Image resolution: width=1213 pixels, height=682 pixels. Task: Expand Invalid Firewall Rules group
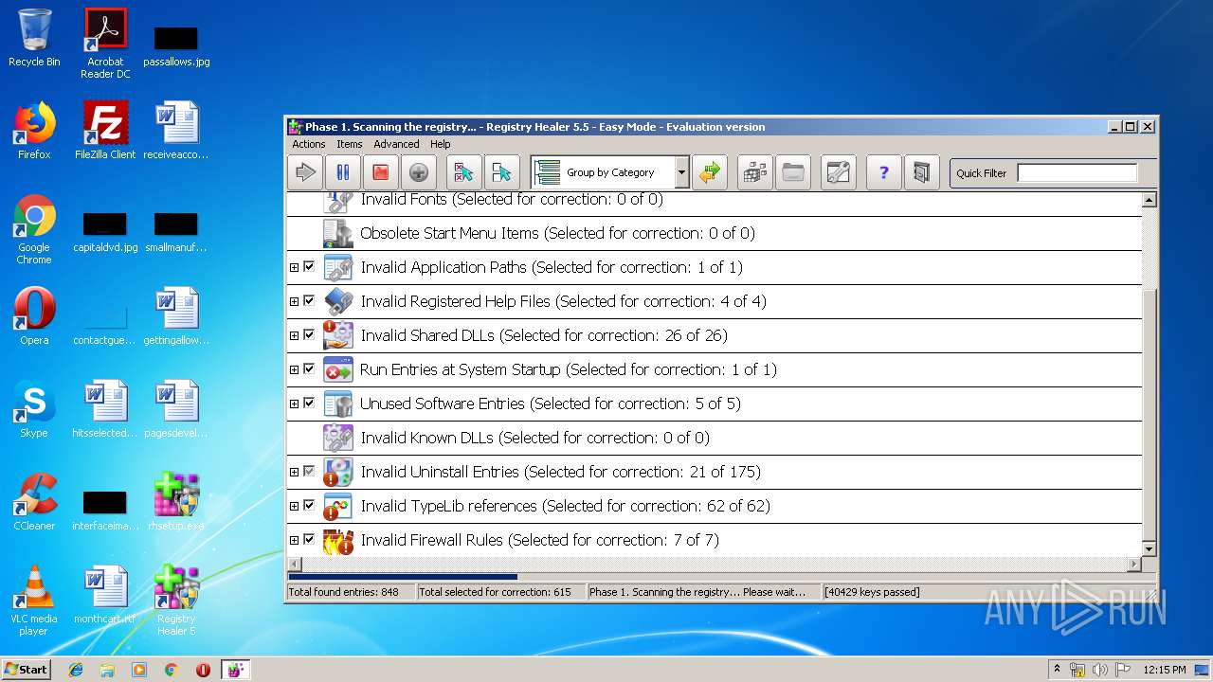click(294, 540)
